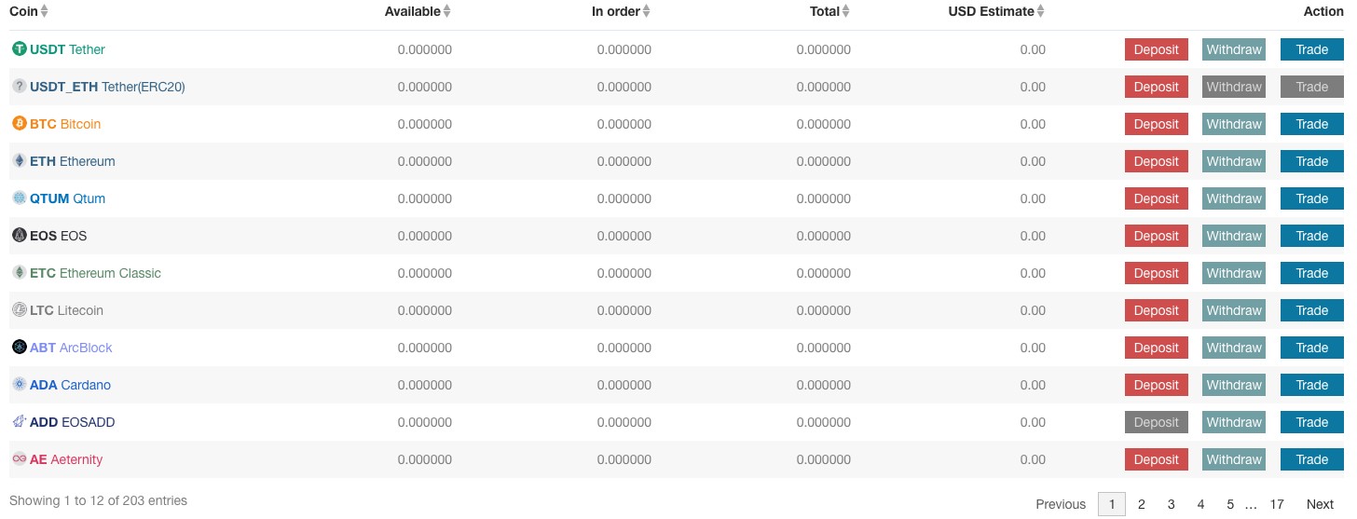
Task: Withdraw ArcBlock ABT
Action: [x=1234, y=348]
